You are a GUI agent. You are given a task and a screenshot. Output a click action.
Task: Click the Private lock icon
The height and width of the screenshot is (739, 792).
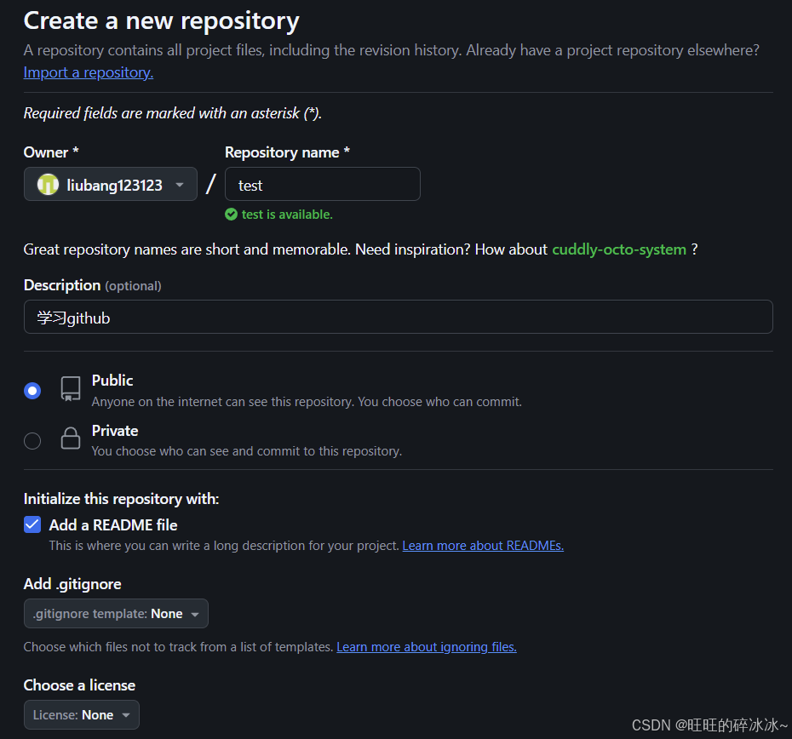pyautogui.click(x=71, y=438)
